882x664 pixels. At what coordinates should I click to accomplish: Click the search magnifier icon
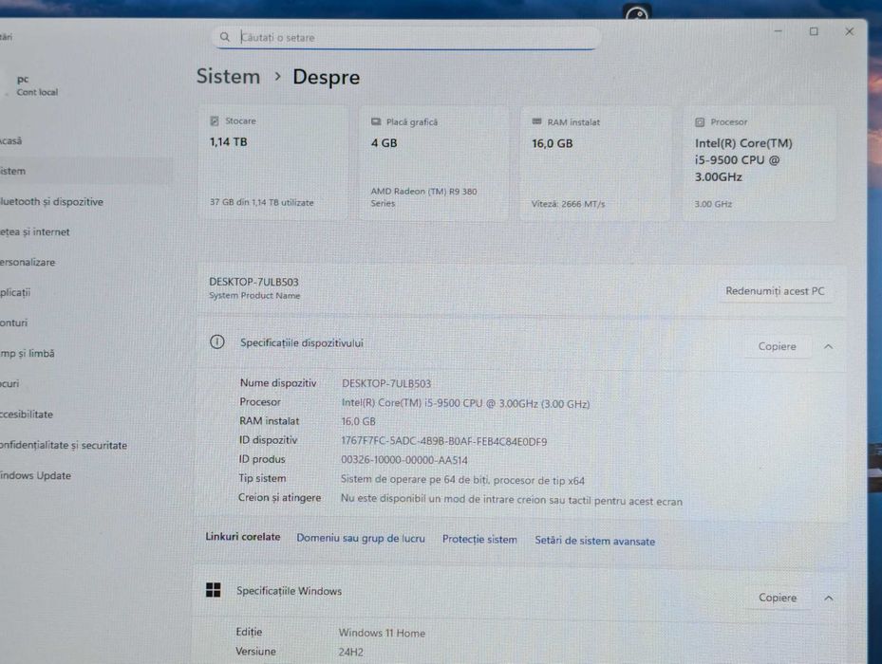click(x=224, y=37)
